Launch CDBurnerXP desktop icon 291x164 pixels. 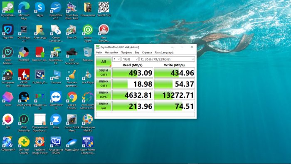[x=8, y=144]
